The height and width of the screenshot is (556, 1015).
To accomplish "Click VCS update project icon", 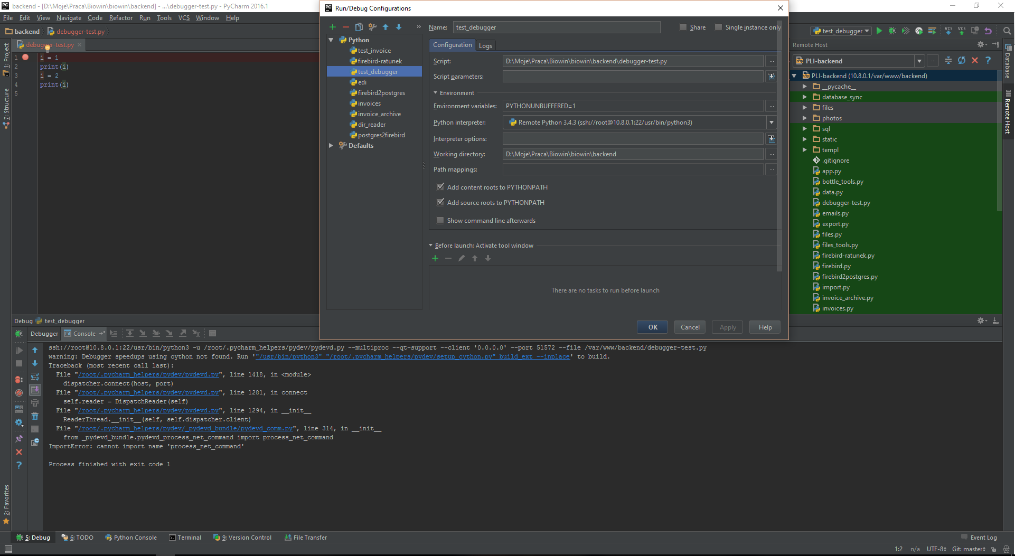I will pos(948,31).
